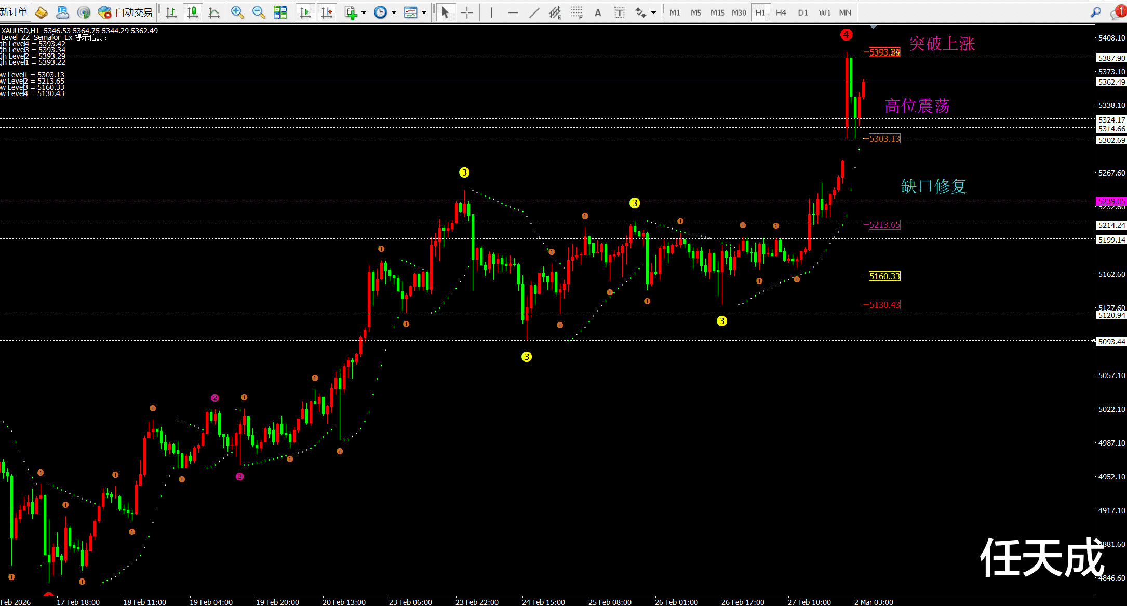Select the text label tool

pyautogui.click(x=619, y=12)
